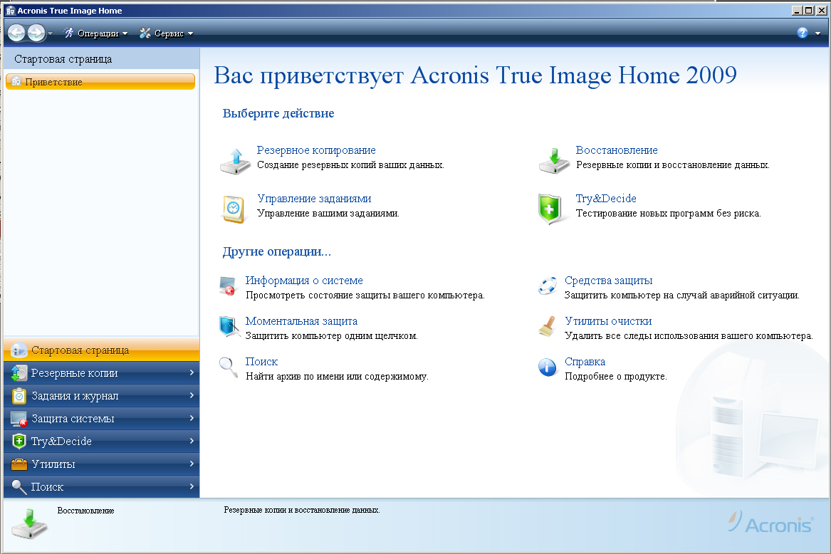831x554 pixels.
Task: Click 'Тестирование новых программ без риска.' description
Action: coord(669,213)
